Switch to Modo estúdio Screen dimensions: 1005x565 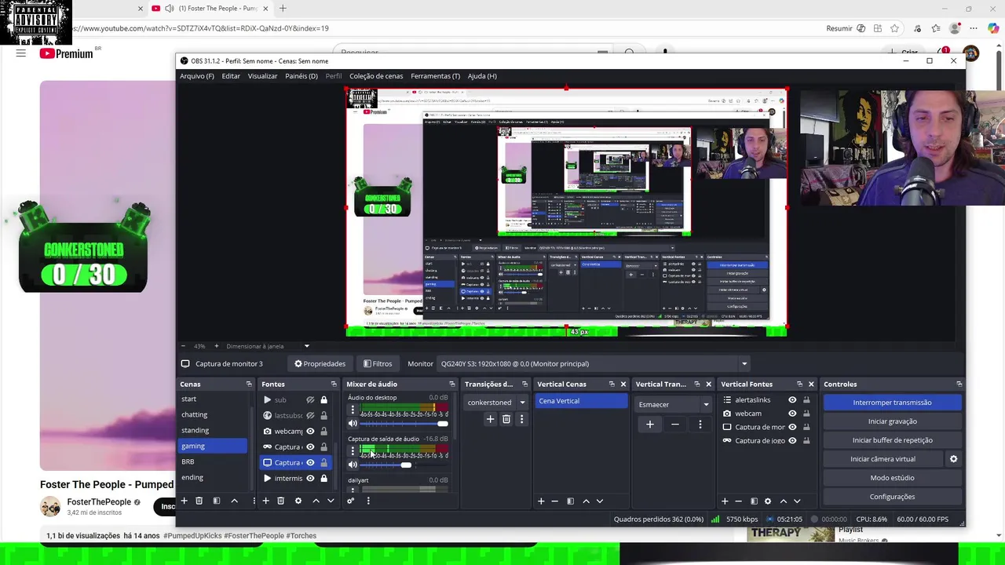tap(892, 478)
